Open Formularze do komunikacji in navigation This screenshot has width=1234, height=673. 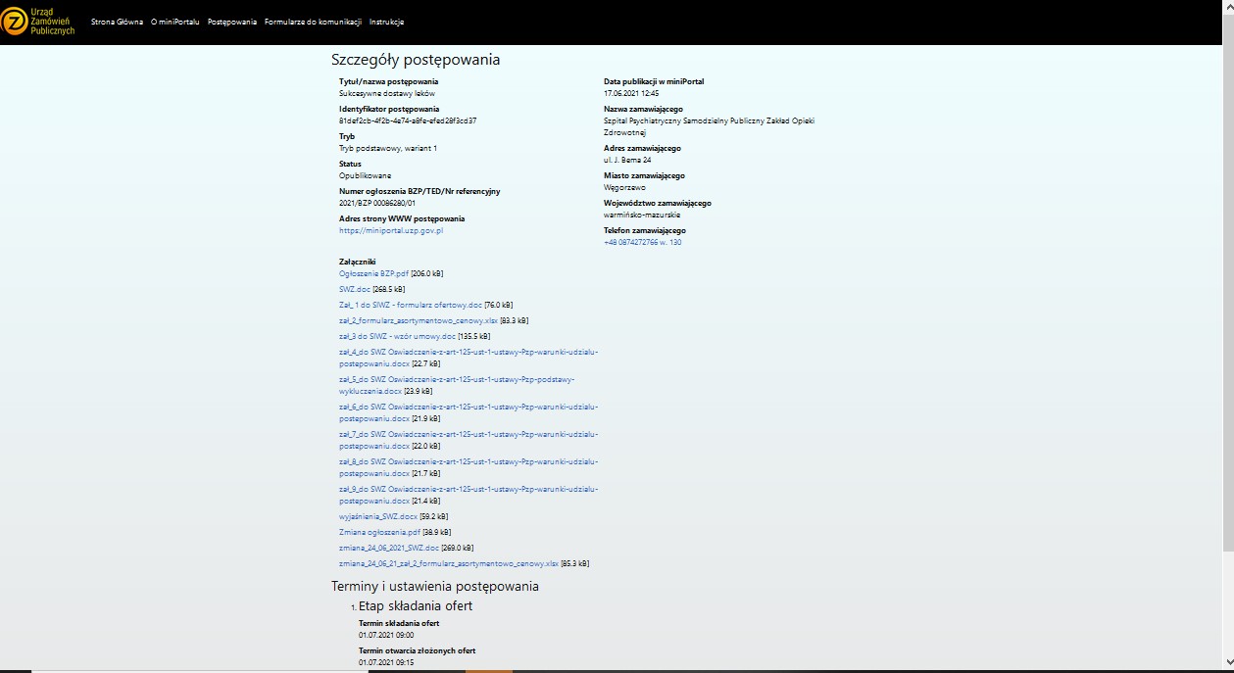313,22
